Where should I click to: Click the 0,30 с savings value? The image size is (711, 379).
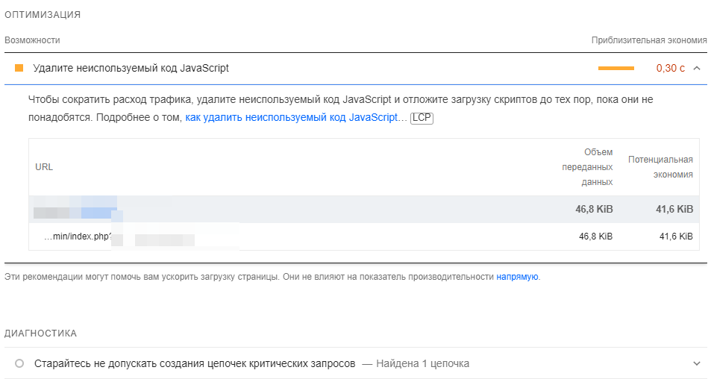pyautogui.click(x=670, y=68)
